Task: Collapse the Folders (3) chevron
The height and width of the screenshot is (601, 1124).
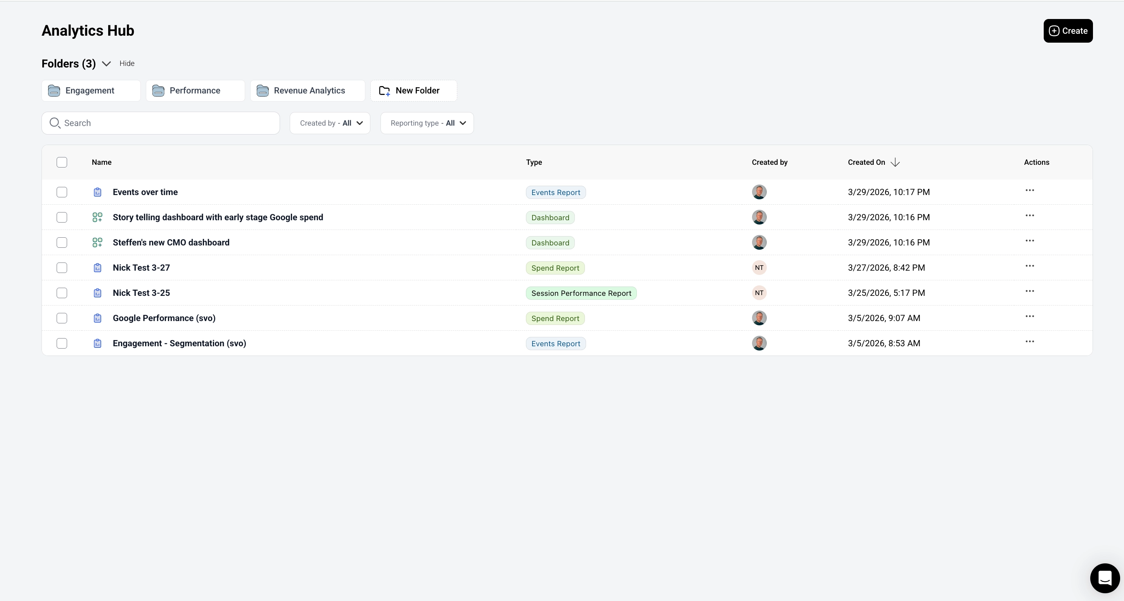Action: pos(106,64)
